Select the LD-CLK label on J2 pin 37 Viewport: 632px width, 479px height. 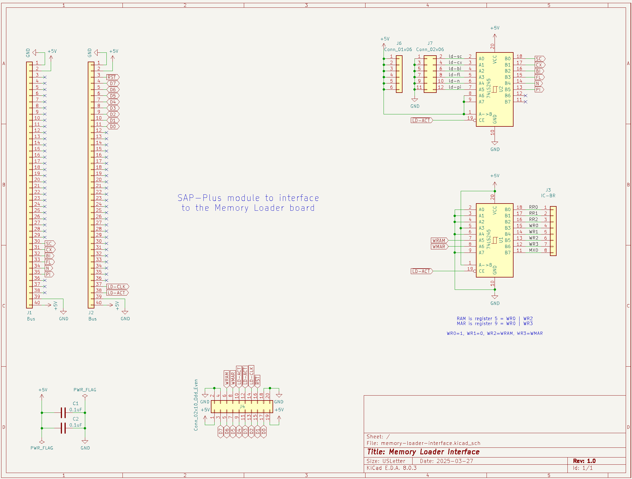[117, 287]
